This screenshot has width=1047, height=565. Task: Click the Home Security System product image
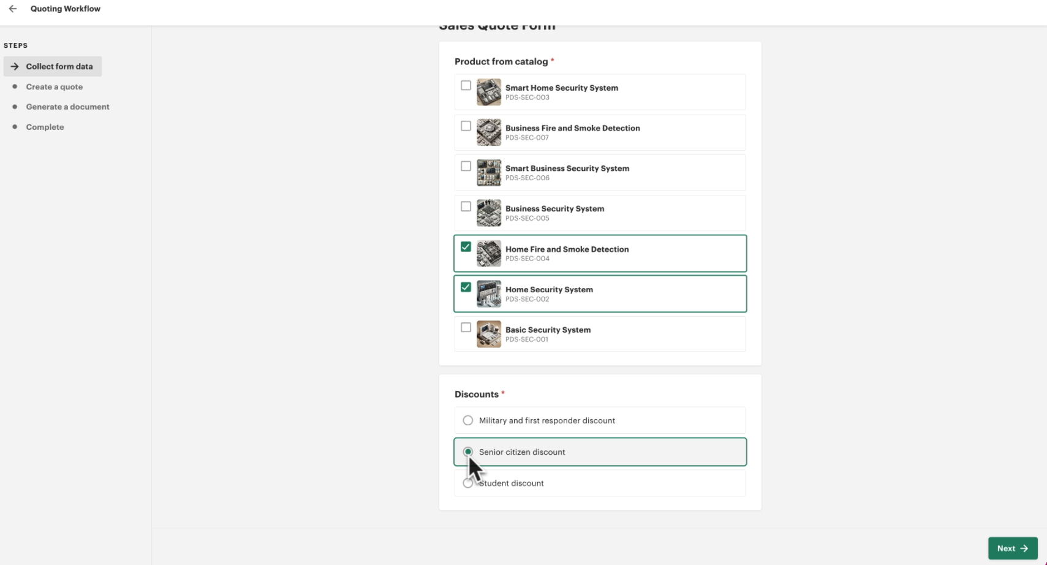click(488, 294)
